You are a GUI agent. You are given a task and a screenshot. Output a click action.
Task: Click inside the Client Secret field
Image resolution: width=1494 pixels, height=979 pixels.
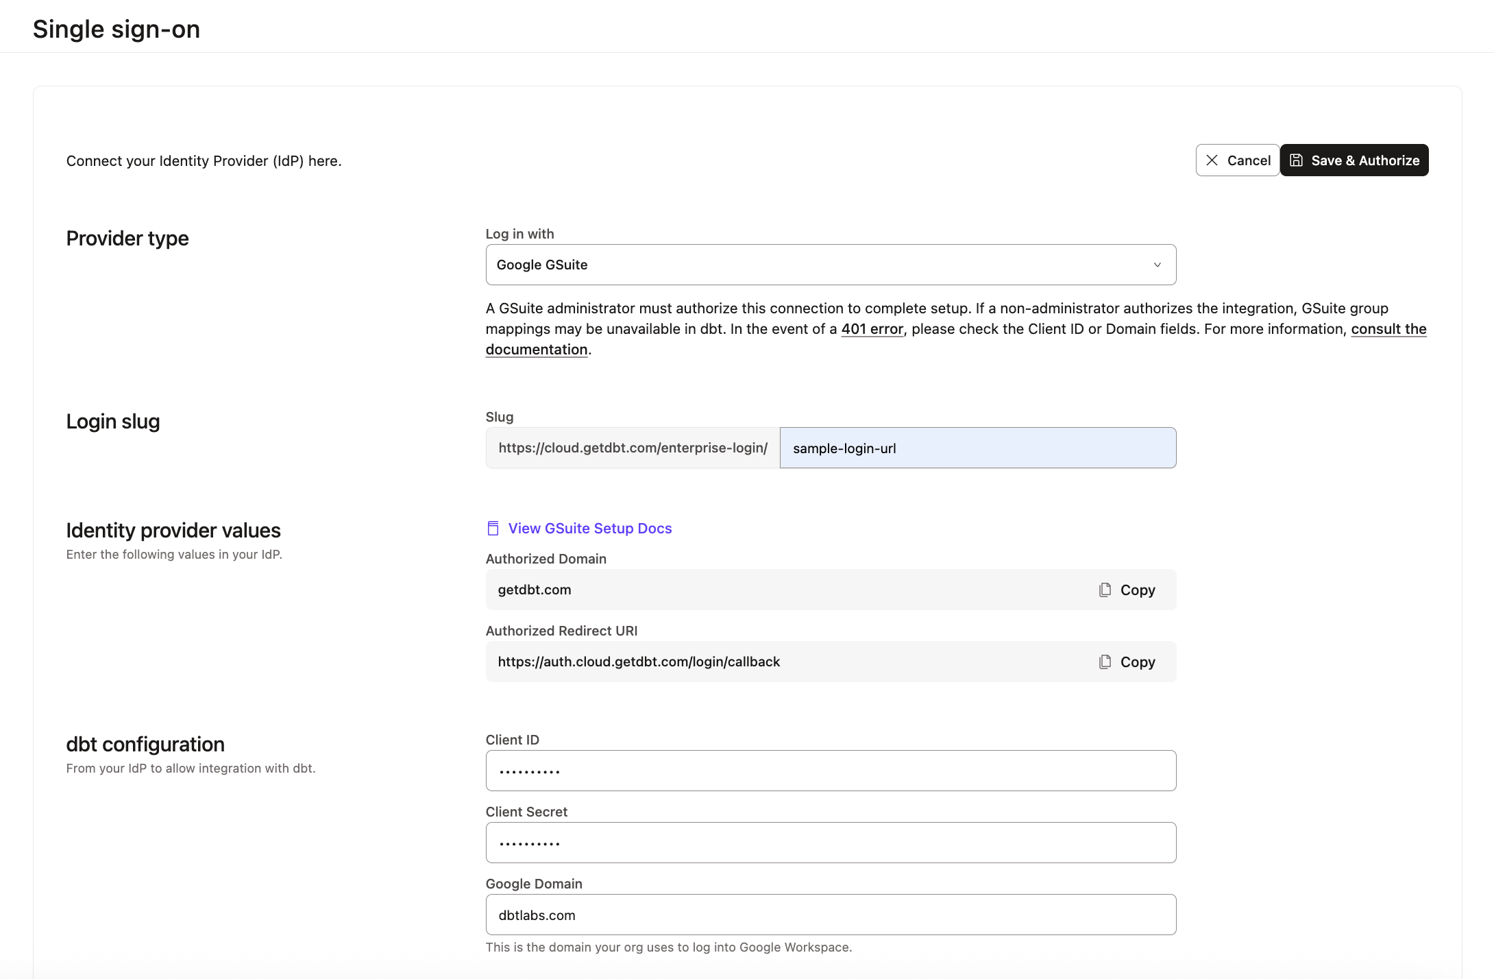click(831, 842)
